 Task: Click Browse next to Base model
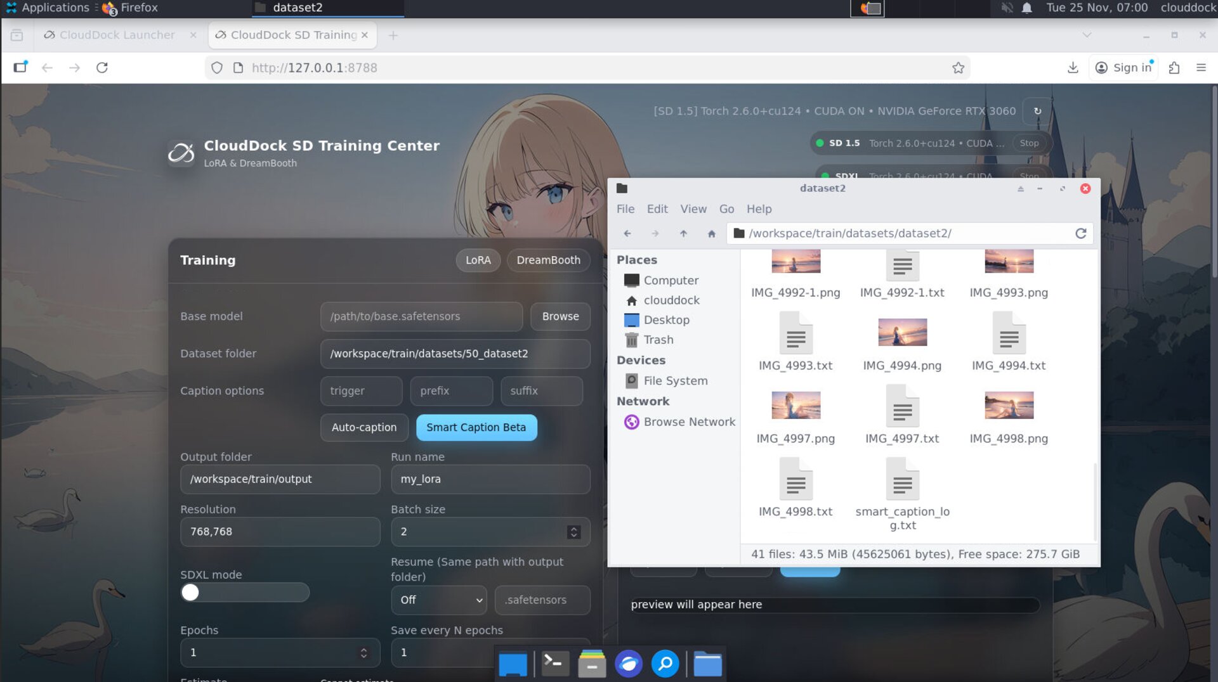coord(560,316)
